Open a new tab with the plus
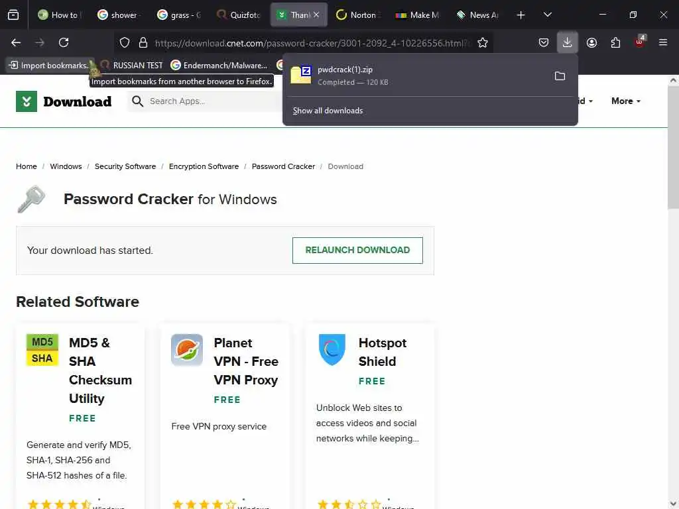 point(521,15)
